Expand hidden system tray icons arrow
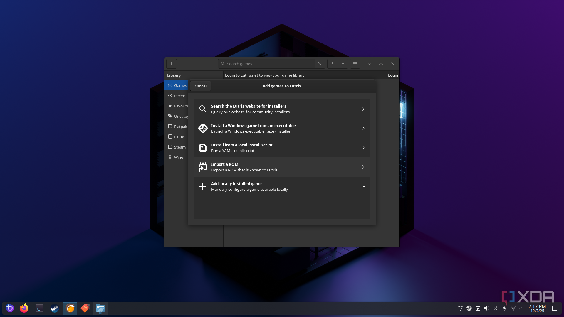564x317 pixels. 521,308
